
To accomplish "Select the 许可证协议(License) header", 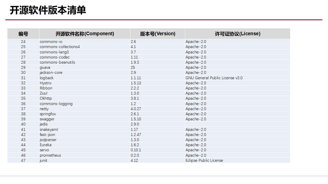I will 238,34.
